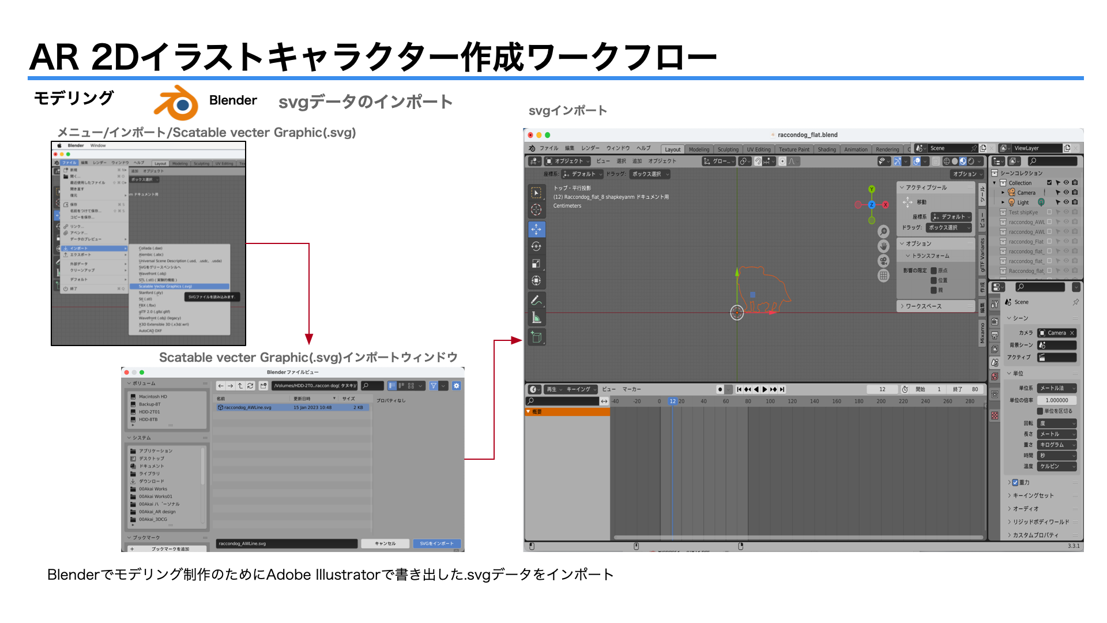Toggle camera view gizmo in viewport
The height and width of the screenshot is (623, 1107).
point(883,261)
